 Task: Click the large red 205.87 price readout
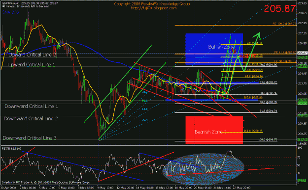point(280,9)
